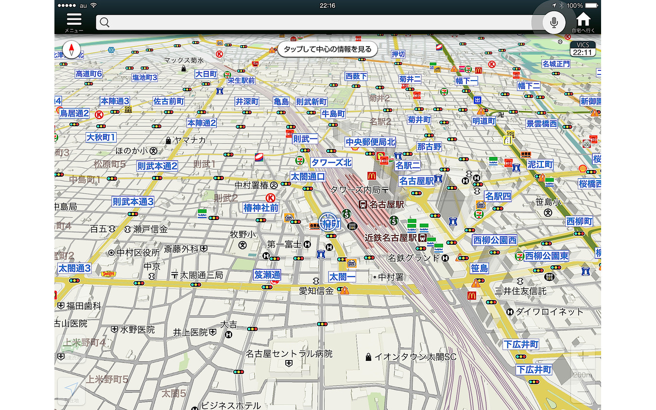Screen dimensions: 656x410
Task: Select the 中央郵便局北 intersection label
Action: [x=371, y=142]
